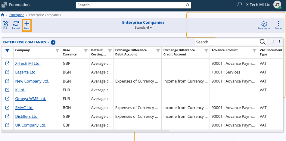Click the grid search magnifier icon
The height and width of the screenshot is (141, 286).
coord(263,42)
